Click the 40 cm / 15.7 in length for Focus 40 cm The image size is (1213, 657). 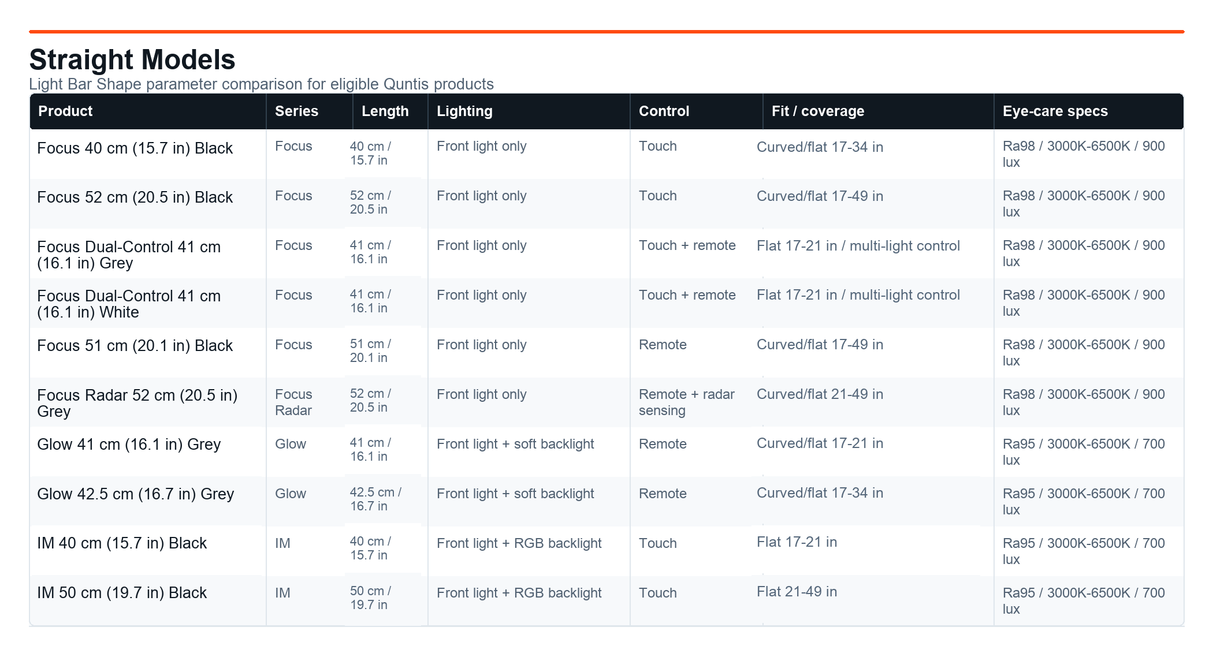(370, 154)
